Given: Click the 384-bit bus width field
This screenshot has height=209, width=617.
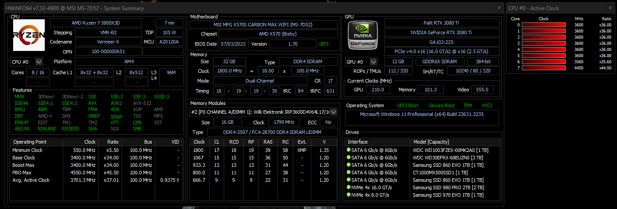Looking at the screenshot, I should (483, 61).
